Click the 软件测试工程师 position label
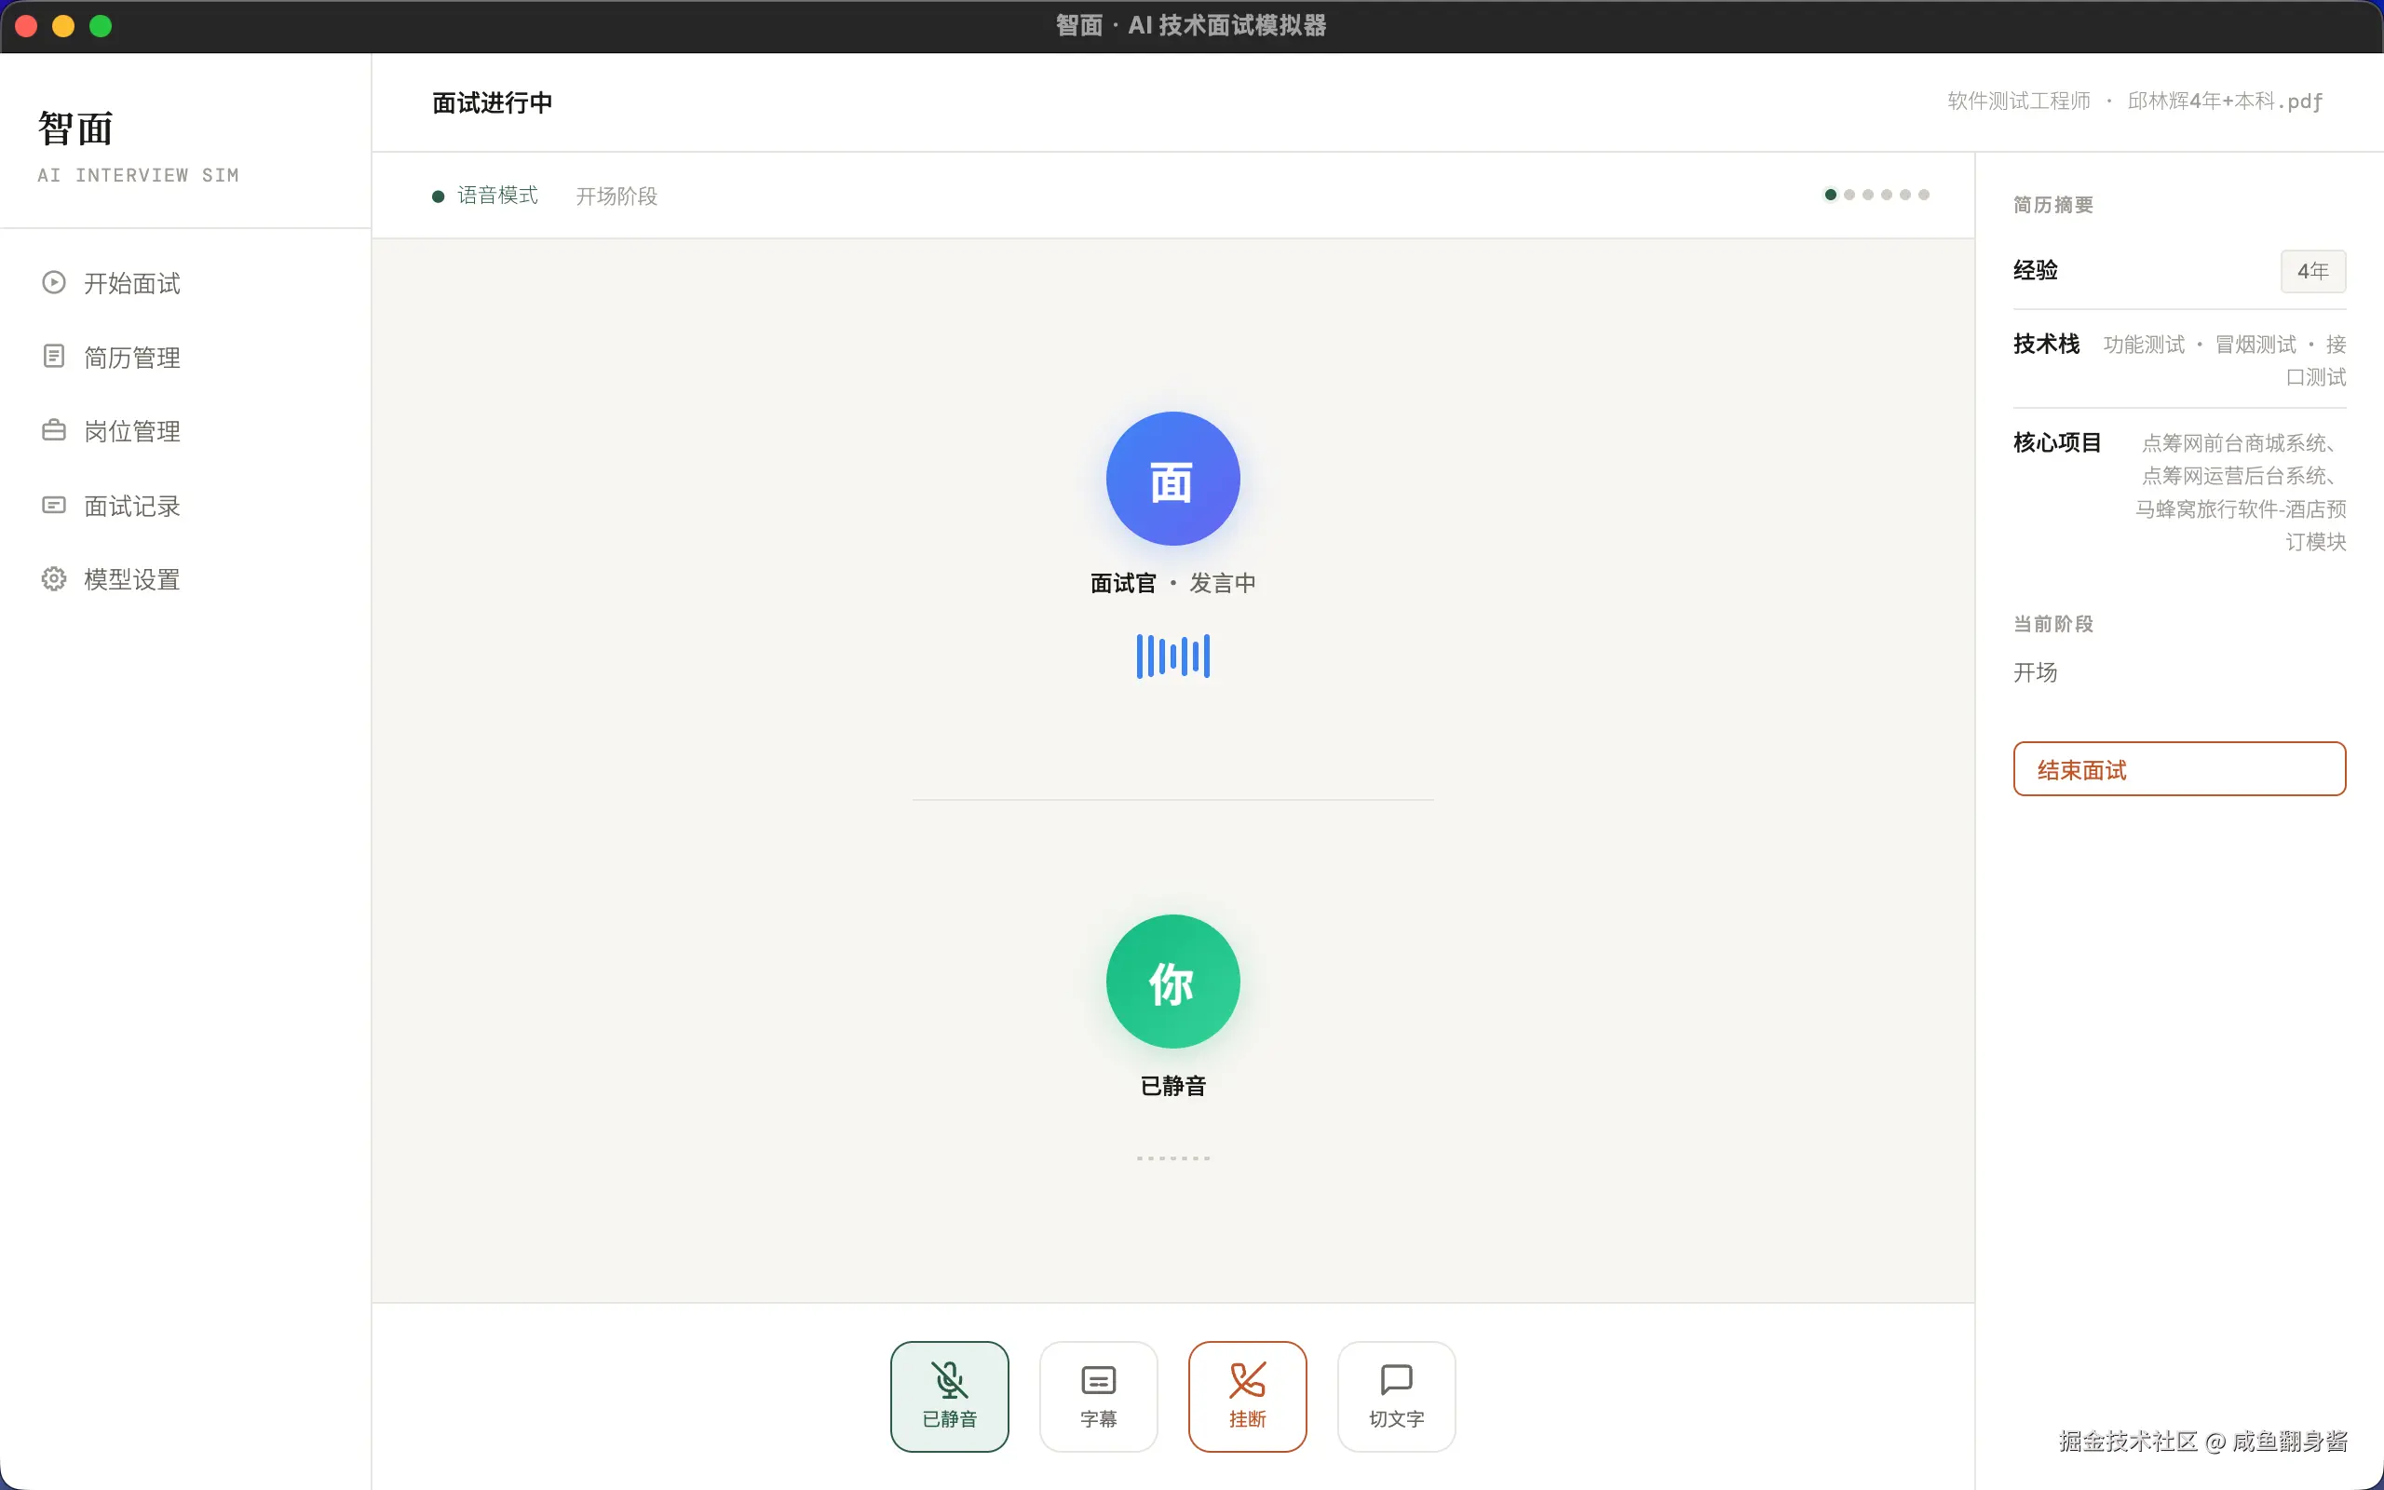2384x1490 pixels. [x=2017, y=101]
